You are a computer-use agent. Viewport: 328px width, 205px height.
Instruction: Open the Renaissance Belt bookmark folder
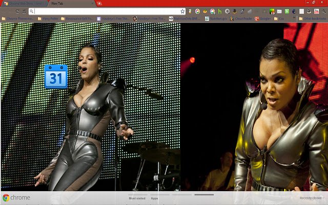tap(77, 18)
